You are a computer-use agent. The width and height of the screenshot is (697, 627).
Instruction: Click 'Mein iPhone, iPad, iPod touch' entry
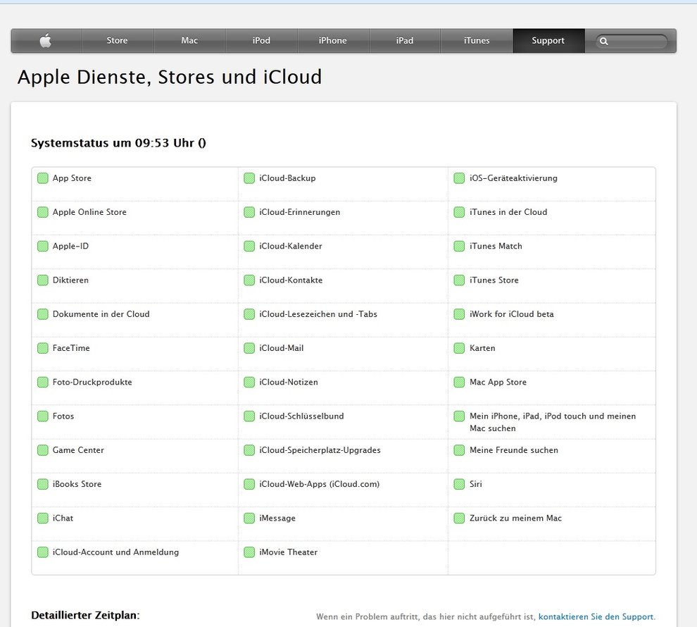[x=553, y=422]
